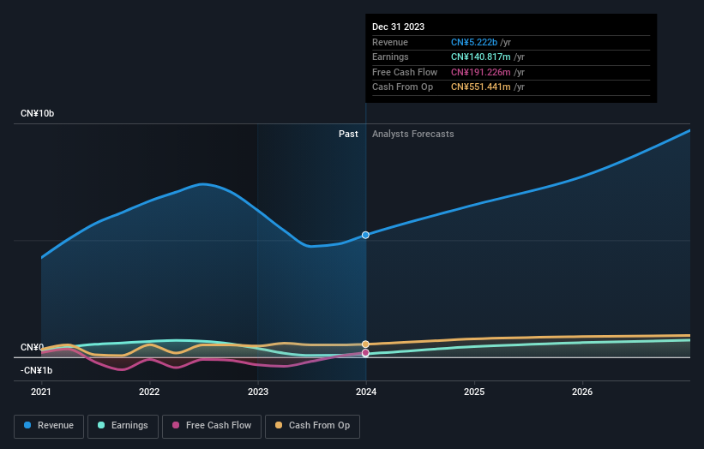The image size is (704, 449).
Task: Click the pink Free Cash Flow data point
Action: pyautogui.click(x=365, y=353)
